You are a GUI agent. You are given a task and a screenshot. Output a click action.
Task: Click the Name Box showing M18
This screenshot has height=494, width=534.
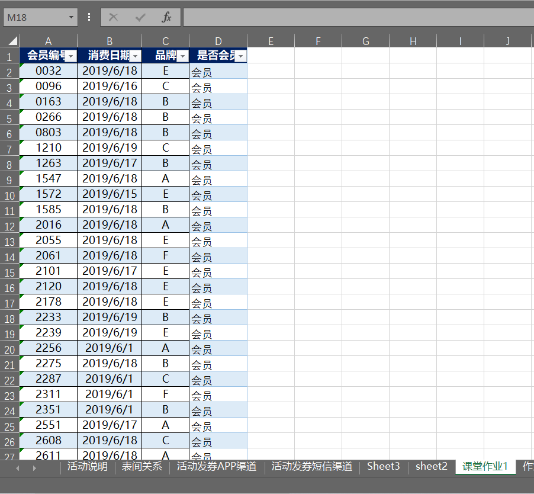(37, 17)
